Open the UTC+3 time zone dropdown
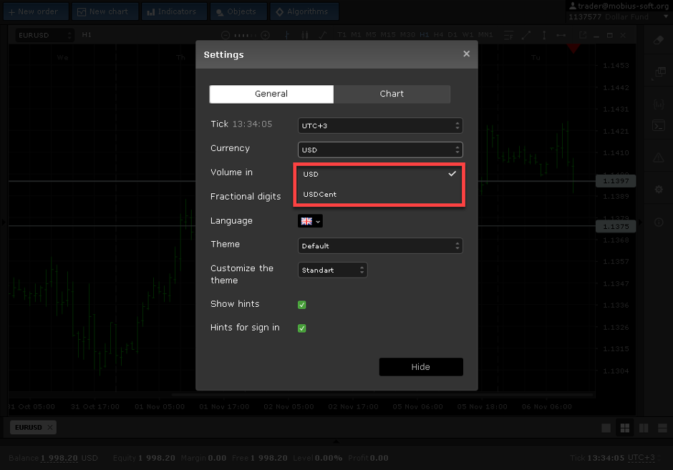 tap(380, 126)
